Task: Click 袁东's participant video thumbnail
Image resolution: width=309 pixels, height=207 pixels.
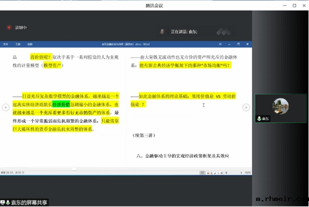Action: point(280,108)
